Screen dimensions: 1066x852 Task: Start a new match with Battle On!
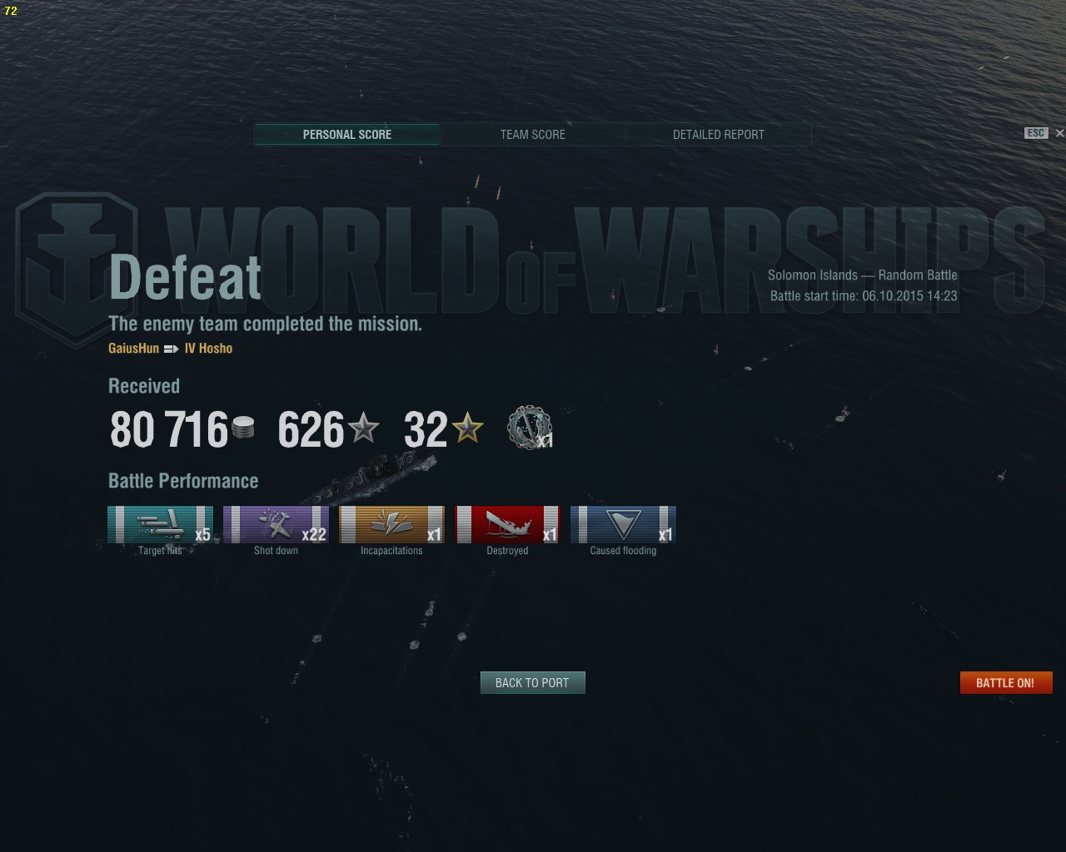(1006, 682)
